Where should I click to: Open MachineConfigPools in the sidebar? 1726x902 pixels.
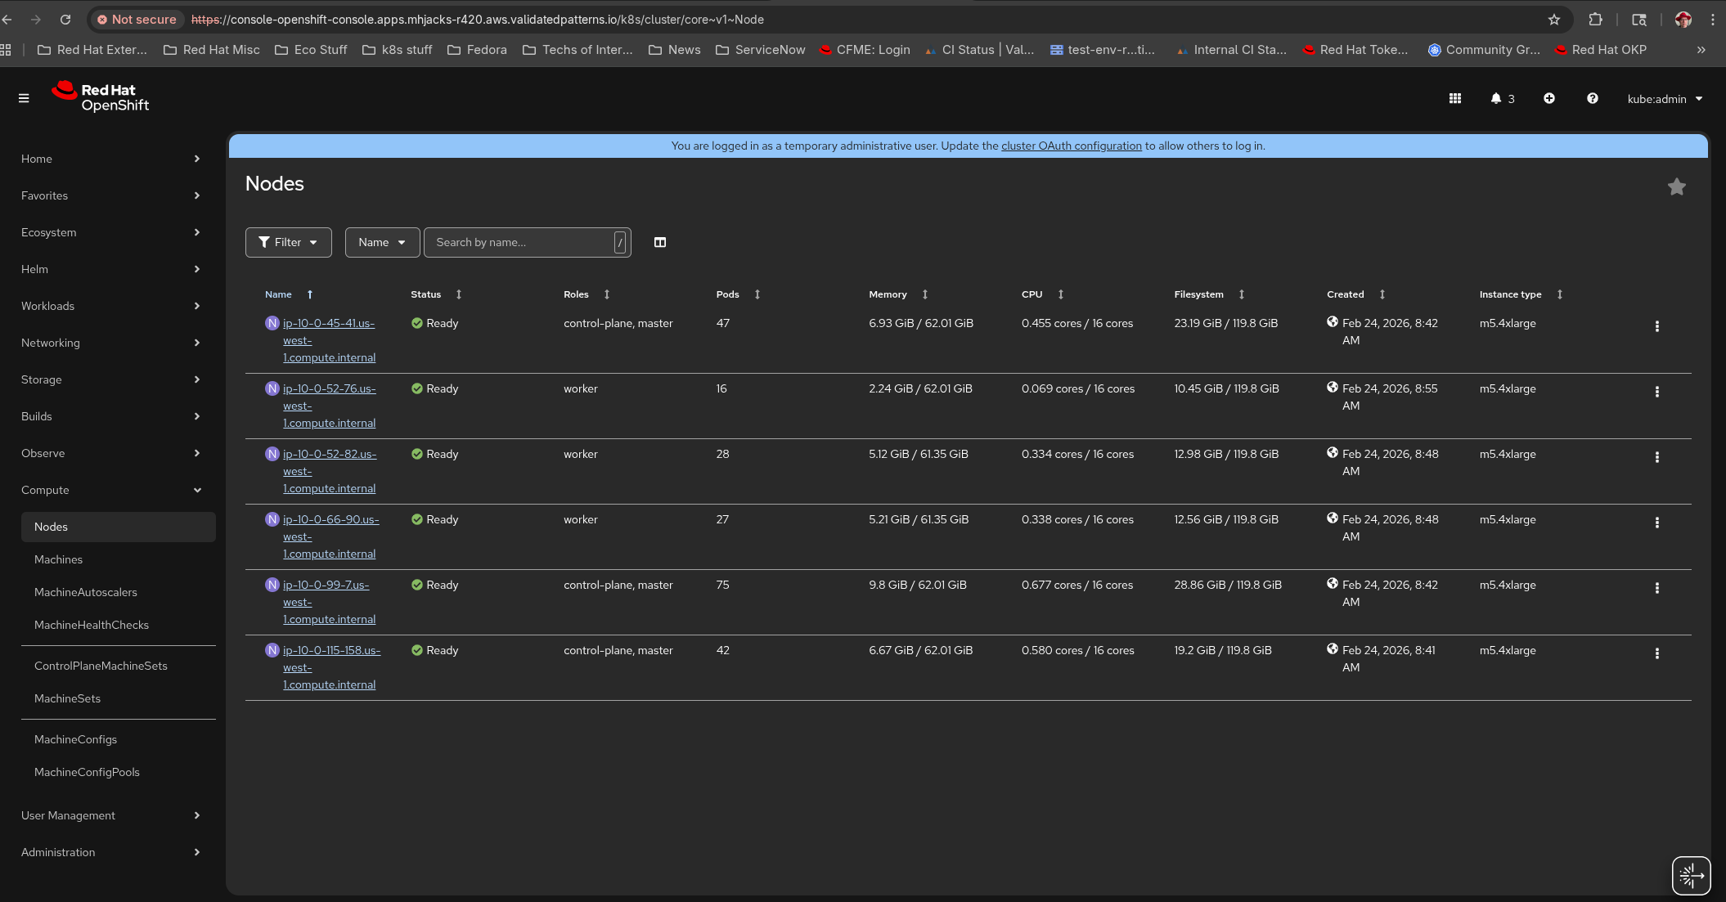[87, 772]
